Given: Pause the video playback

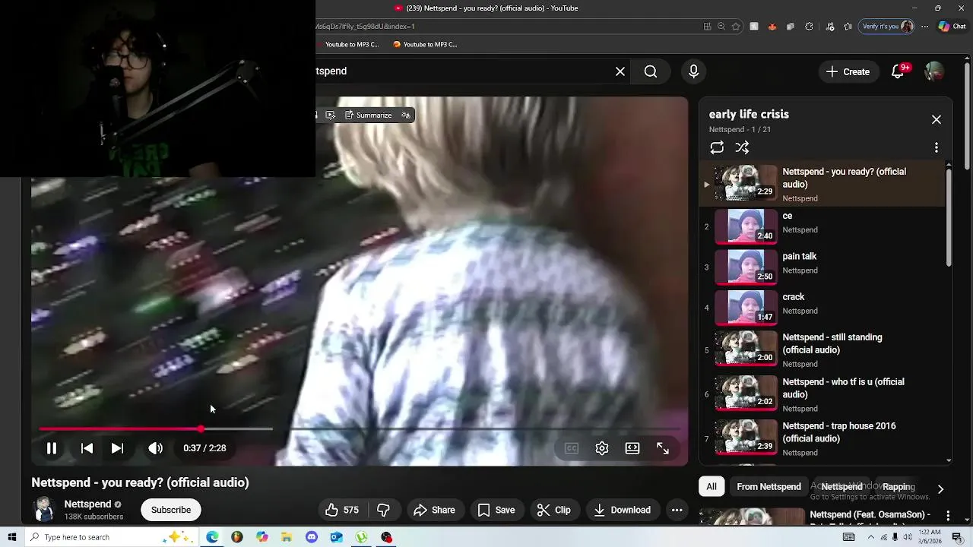Looking at the screenshot, I should 52,448.
